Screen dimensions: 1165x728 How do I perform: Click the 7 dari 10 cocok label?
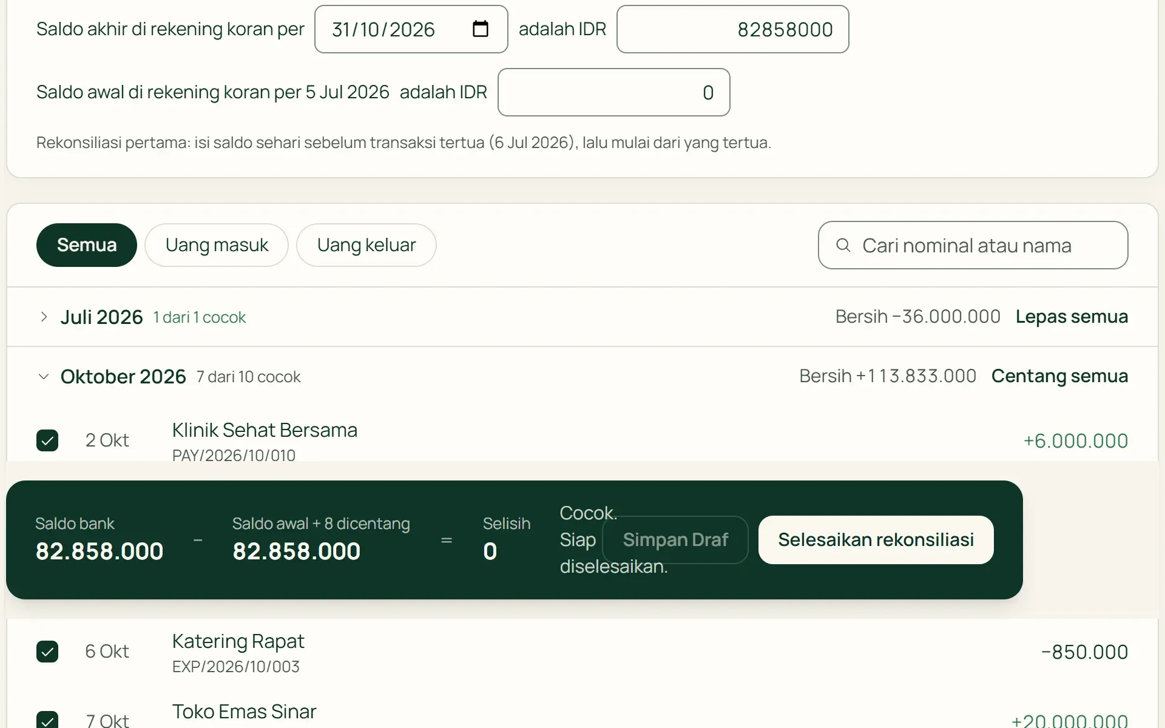coord(248,377)
